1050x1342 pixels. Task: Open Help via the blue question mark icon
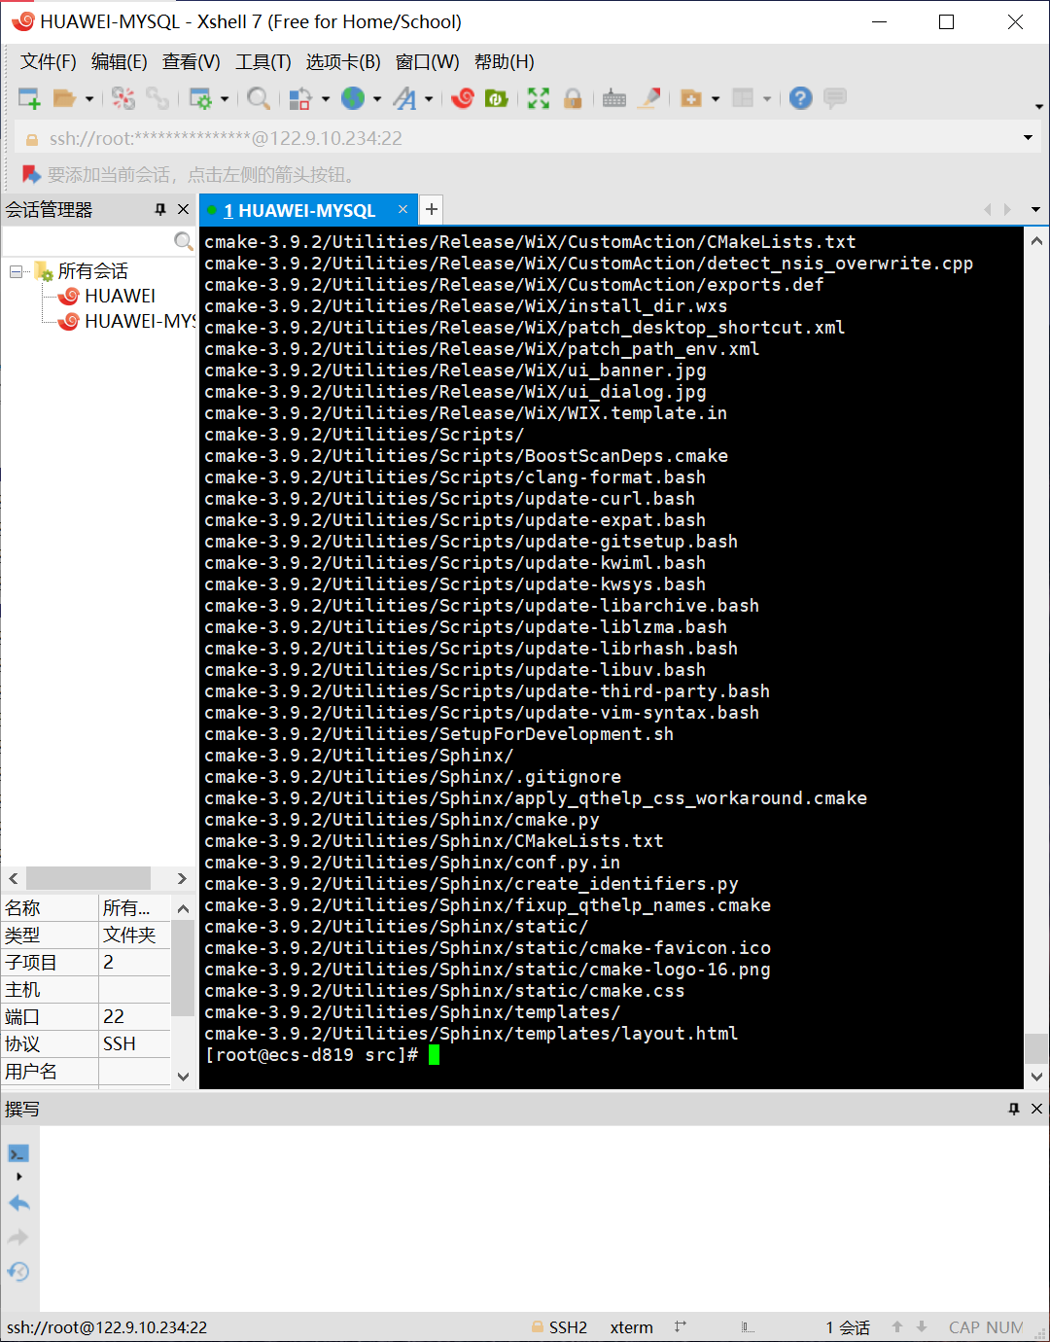[x=801, y=98]
